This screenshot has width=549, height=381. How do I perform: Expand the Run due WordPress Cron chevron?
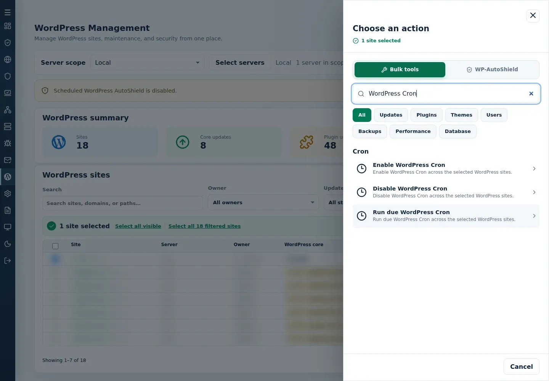(x=534, y=216)
